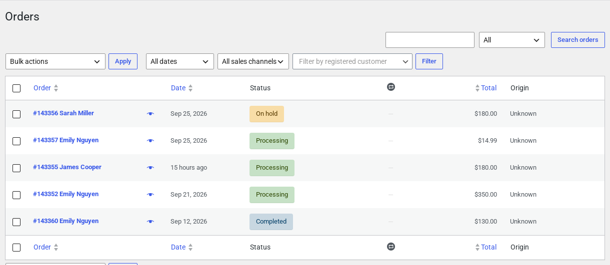Screen dimensions: 610x265
Task: Click the Total footer column link
Action: click(x=488, y=247)
